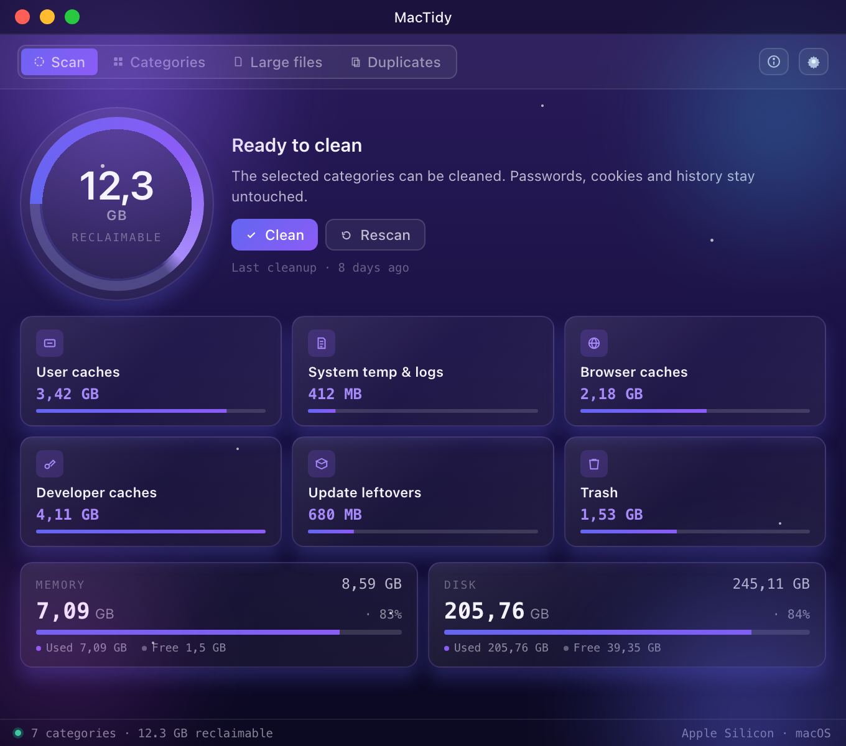This screenshot has width=846, height=746.
Task: Click the 12,3 GB reclaimable ring gauge
Action: (117, 204)
